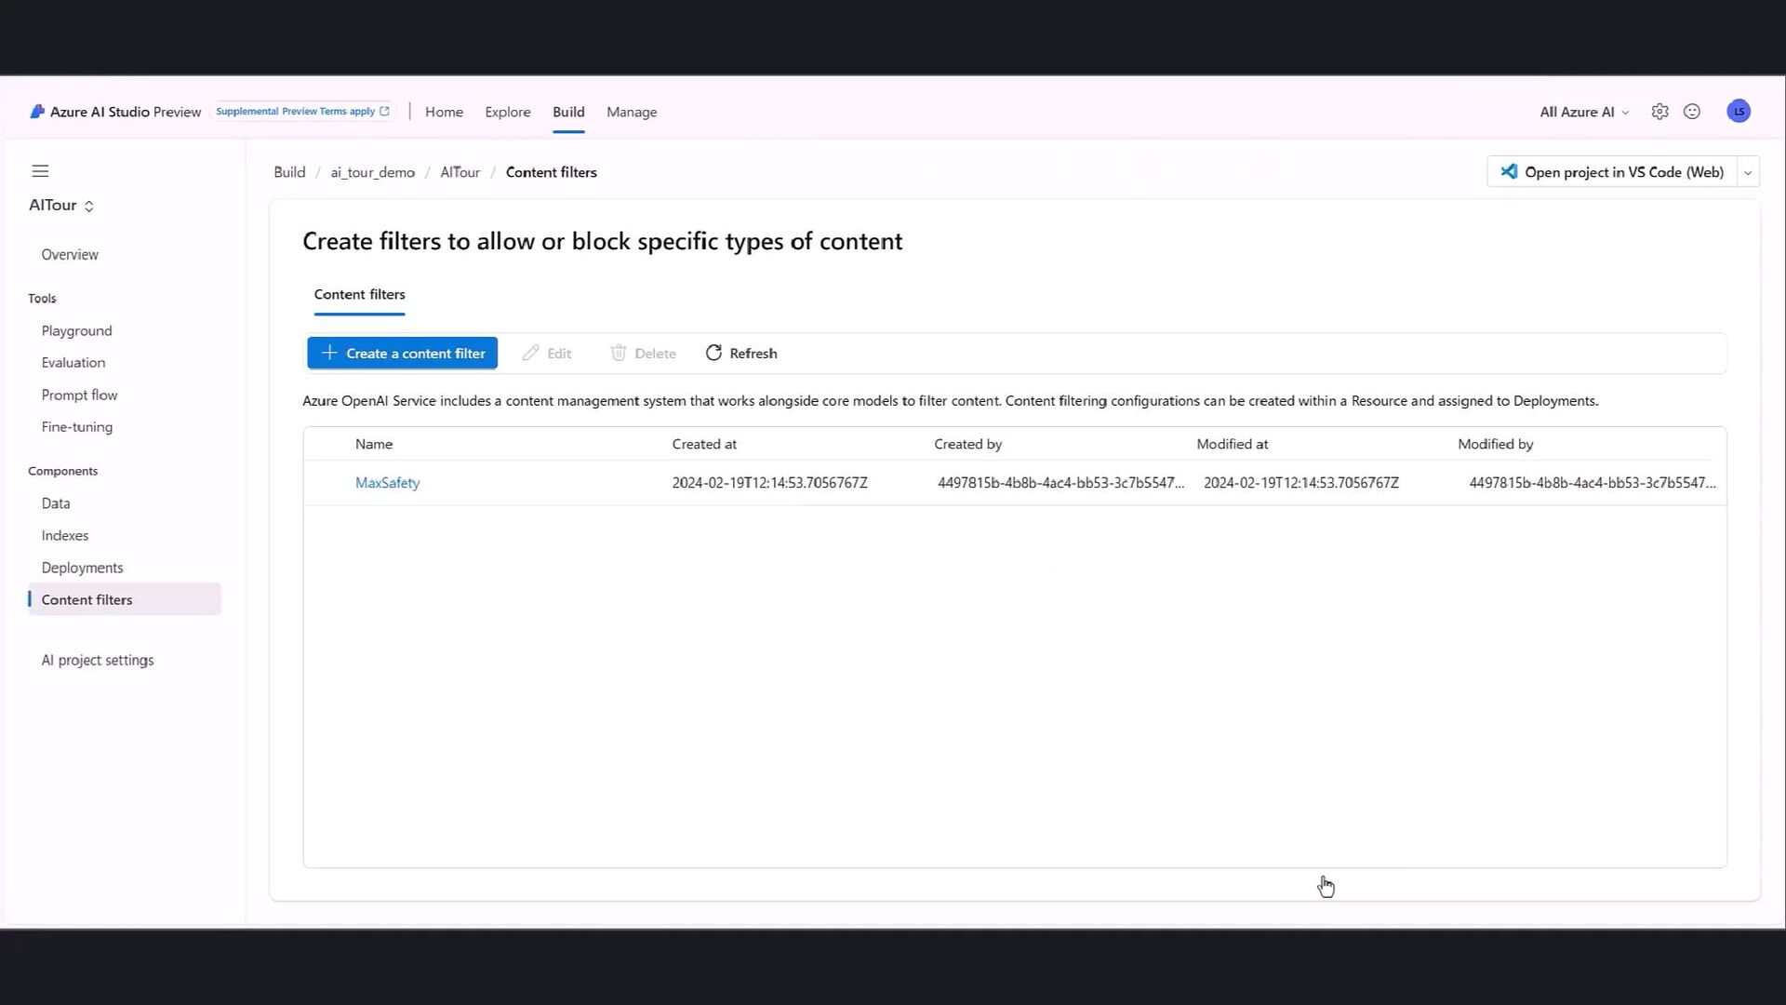Select the MaxSafety row checkbox area
Viewport: 1786px width, 1005px height.
(x=328, y=482)
